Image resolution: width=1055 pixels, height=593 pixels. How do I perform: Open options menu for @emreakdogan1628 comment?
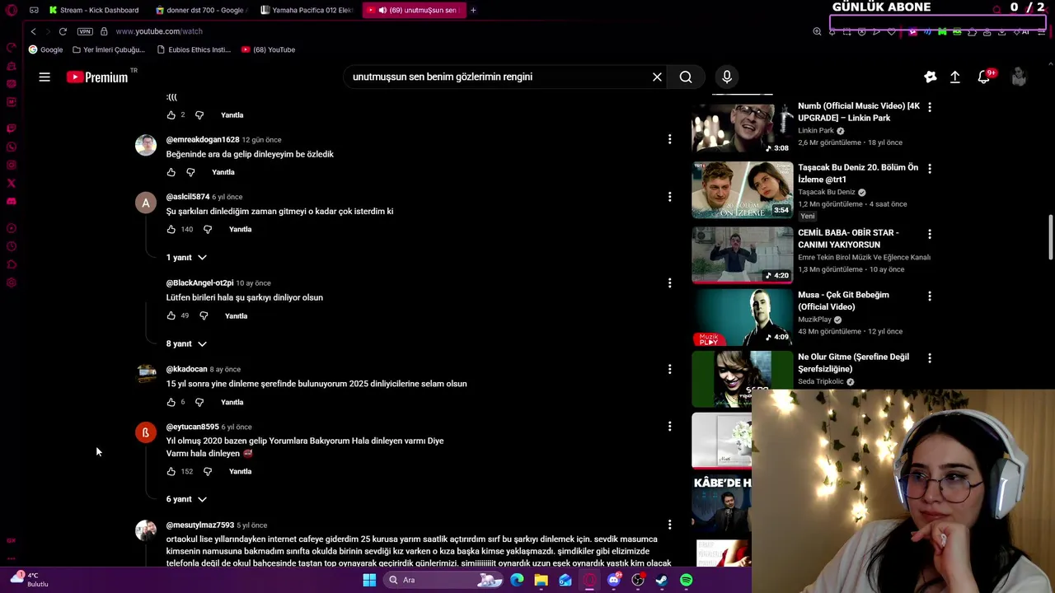[669, 139]
